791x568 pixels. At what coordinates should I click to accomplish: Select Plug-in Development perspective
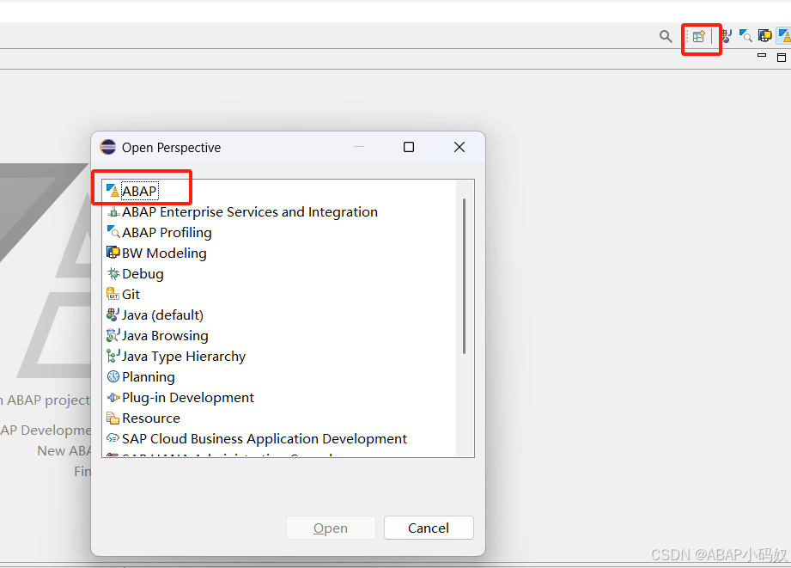point(188,398)
